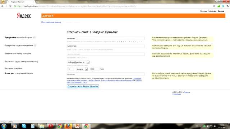
Task: Click the EN language indicator
Action: (197, 126)
